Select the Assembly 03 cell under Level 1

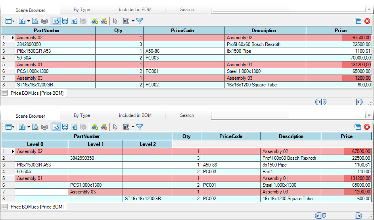pos(95,192)
